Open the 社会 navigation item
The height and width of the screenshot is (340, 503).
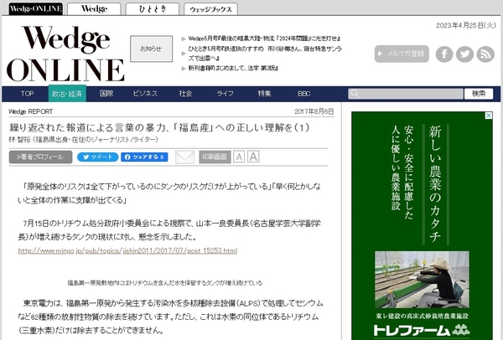click(x=185, y=94)
